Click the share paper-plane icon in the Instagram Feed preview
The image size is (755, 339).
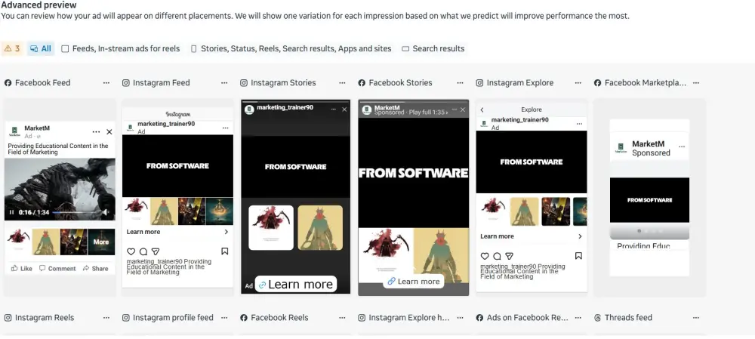point(156,251)
